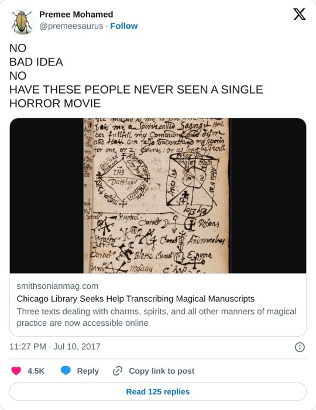Click the X logo icon
316x410 pixels.
(299, 14)
